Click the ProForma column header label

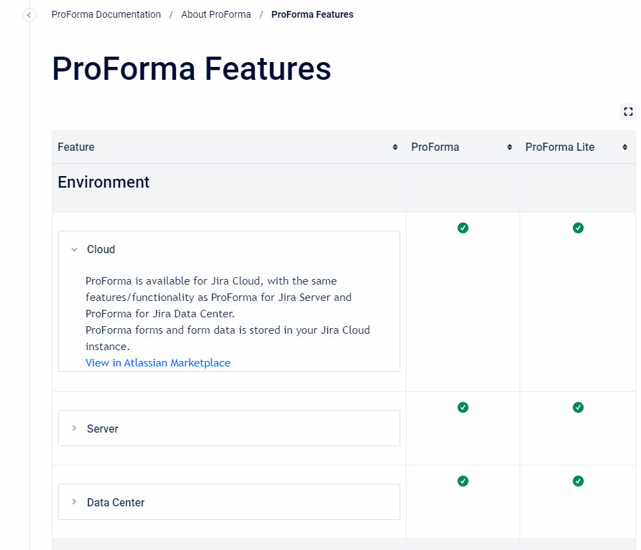click(435, 147)
